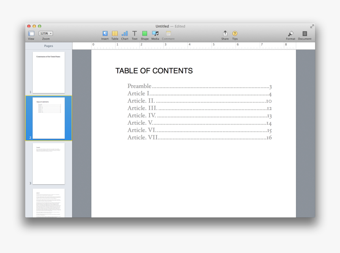Open the Media browser icon
This screenshot has width=340, height=253.
tap(155, 33)
